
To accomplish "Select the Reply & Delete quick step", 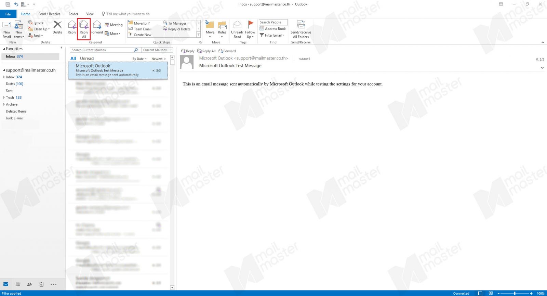I will click(176, 29).
